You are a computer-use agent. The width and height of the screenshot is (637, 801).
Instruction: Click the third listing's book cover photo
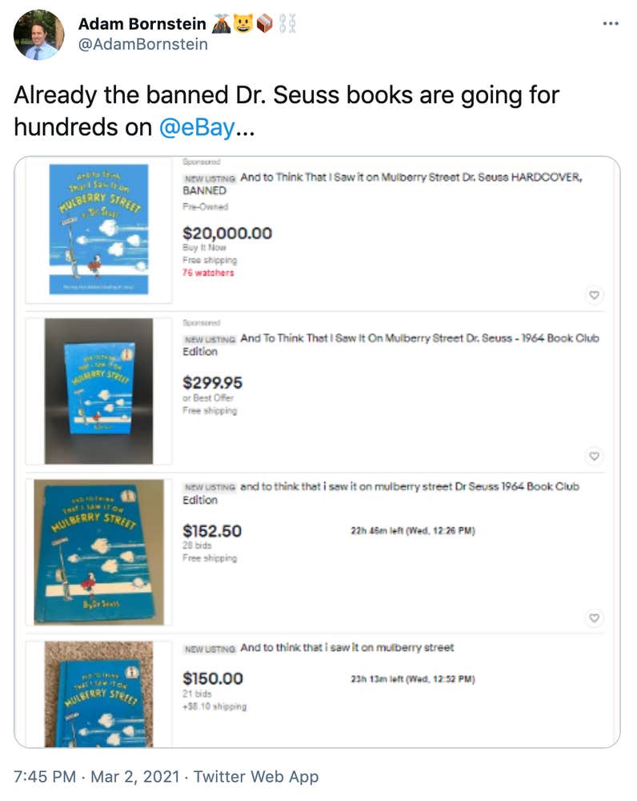(98, 551)
